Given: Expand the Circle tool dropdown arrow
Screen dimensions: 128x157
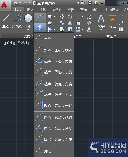Looking at the screenshot, I should [28, 30].
